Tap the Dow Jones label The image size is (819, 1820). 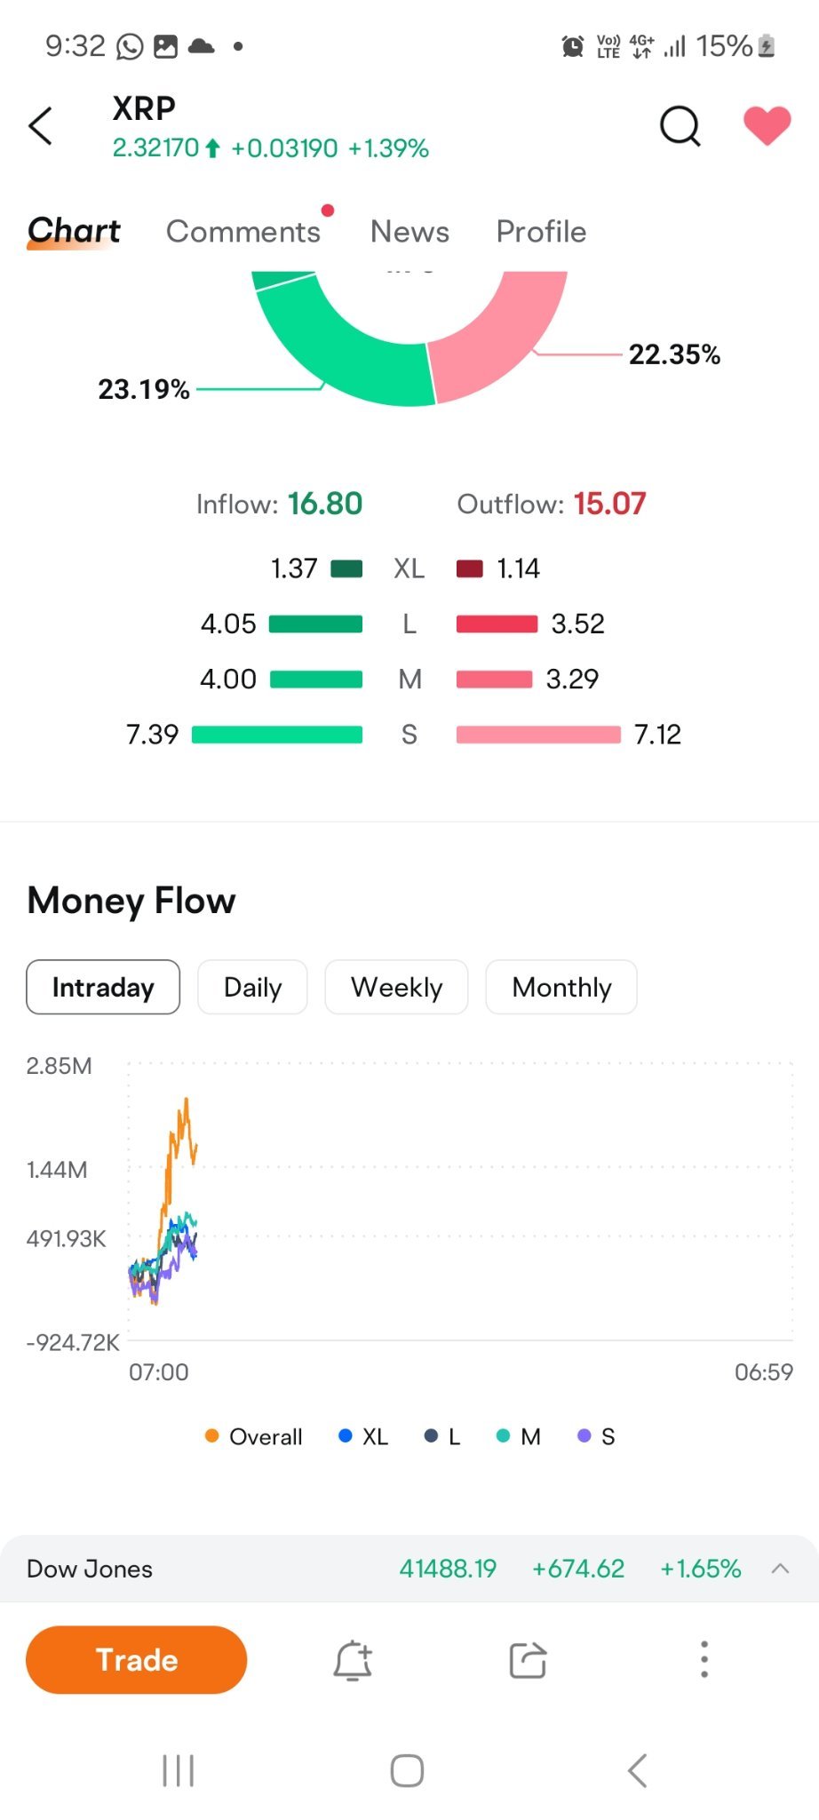click(x=90, y=1569)
